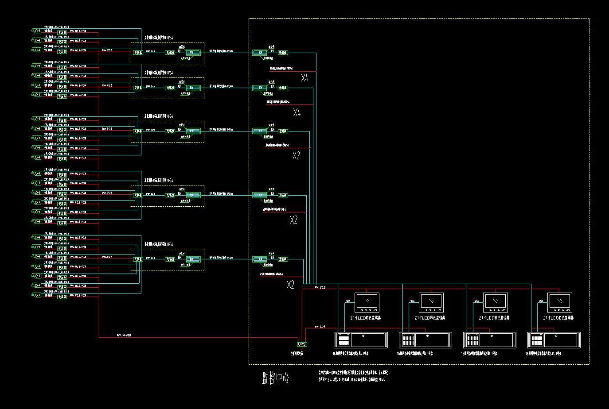Click the green UPS power supply box
The height and width of the screenshot is (409, 609).
click(x=302, y=344)
